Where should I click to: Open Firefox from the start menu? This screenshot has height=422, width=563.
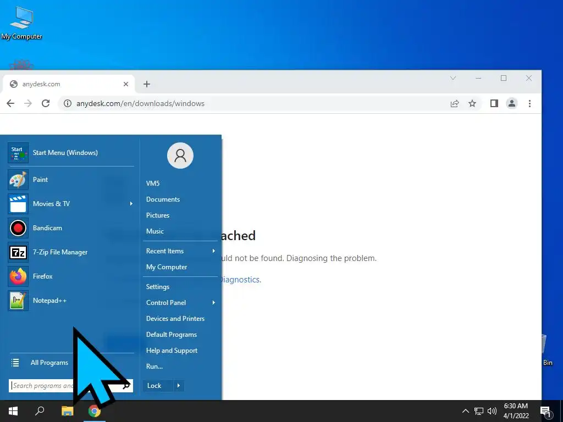click(71, 276)
